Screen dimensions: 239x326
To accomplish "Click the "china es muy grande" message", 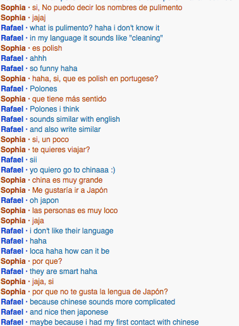I will tap(67, 180).
